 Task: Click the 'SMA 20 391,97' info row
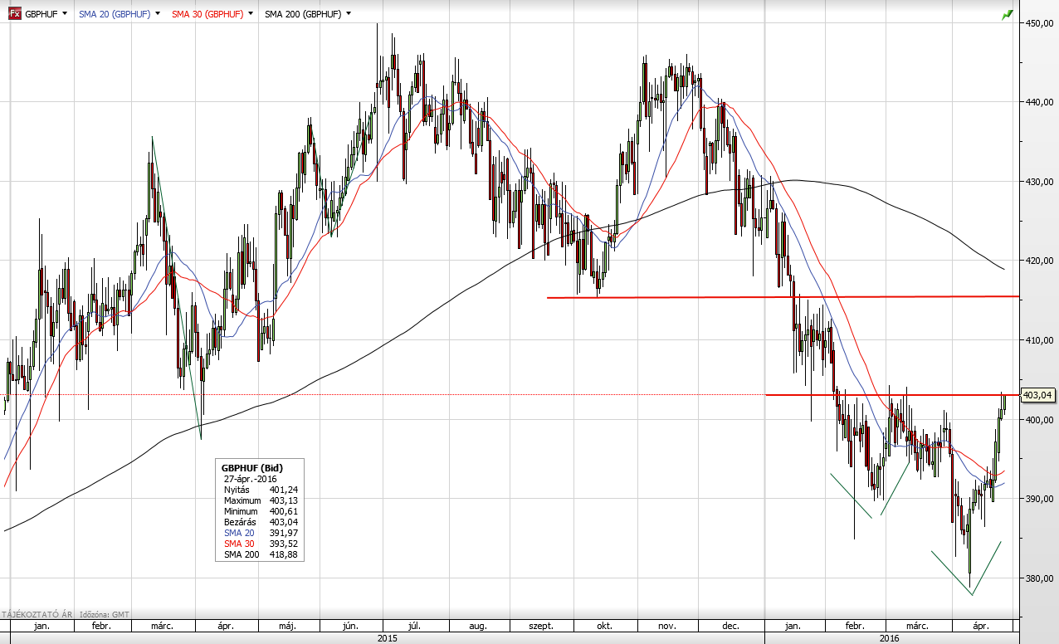pyautogui.click(x=260, y=533)
